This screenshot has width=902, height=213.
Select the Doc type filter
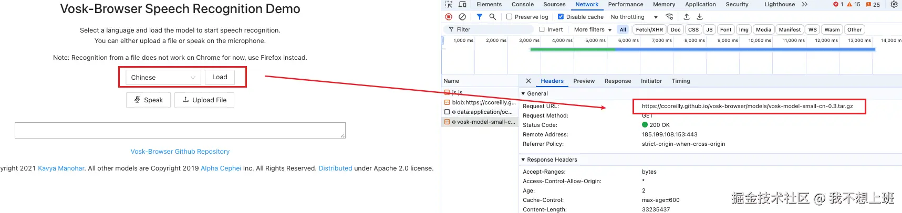(676, 29)
